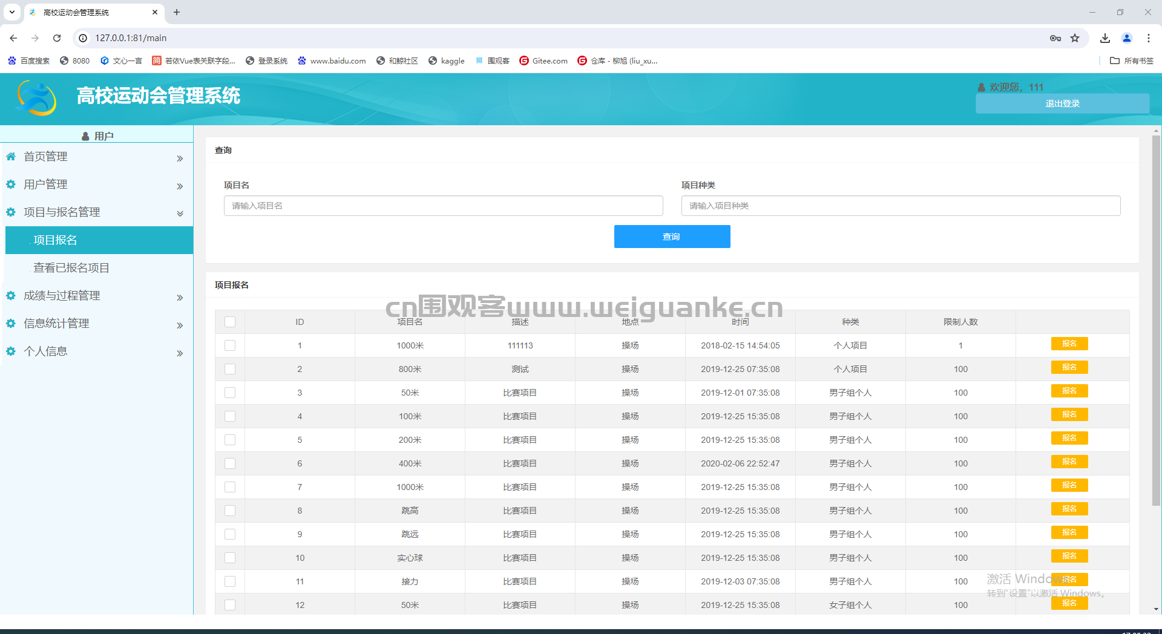Toggle the select-all header checkbox
The height and width of the screenshot is (634, 1162).
tap(230, 322)
